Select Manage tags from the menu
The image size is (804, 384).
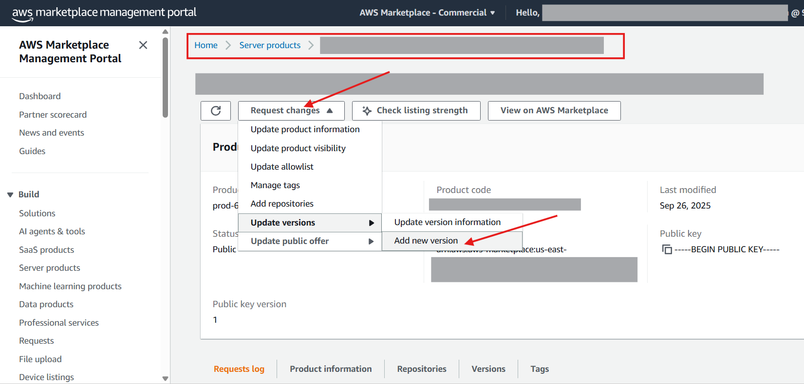[x=275, y=185]
